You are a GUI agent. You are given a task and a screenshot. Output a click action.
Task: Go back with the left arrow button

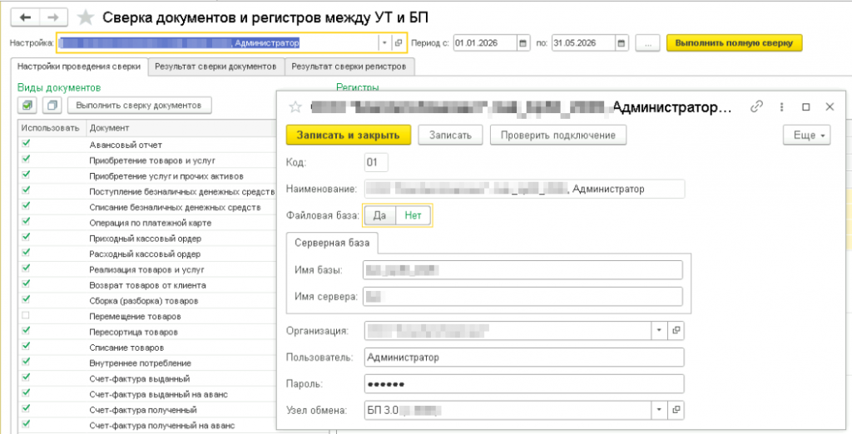click(x=26, y=18)
